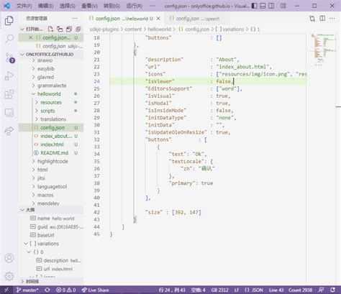341x294 pixels.
Task: Toggle primary side bar layout button
Action: point(254,6)
